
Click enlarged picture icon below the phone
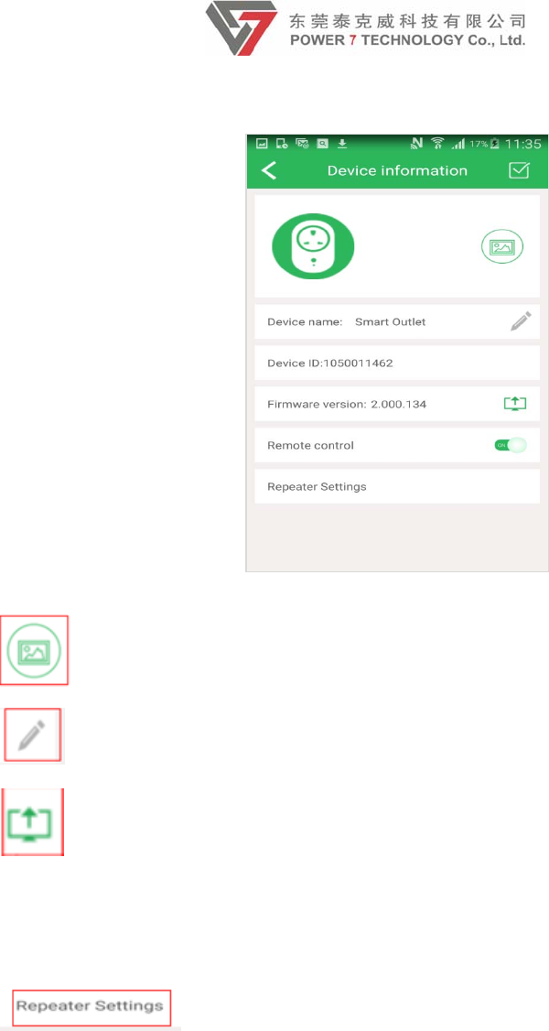click(x=34, y=650)
